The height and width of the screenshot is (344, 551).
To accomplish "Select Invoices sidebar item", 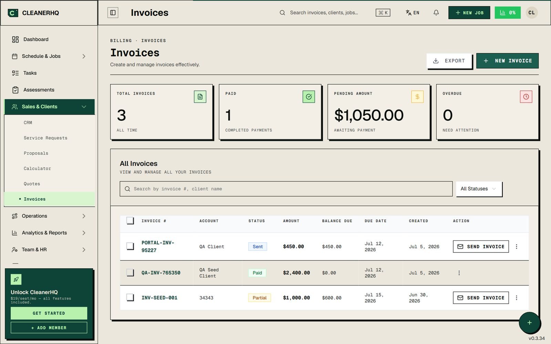I will pos(50,199).
